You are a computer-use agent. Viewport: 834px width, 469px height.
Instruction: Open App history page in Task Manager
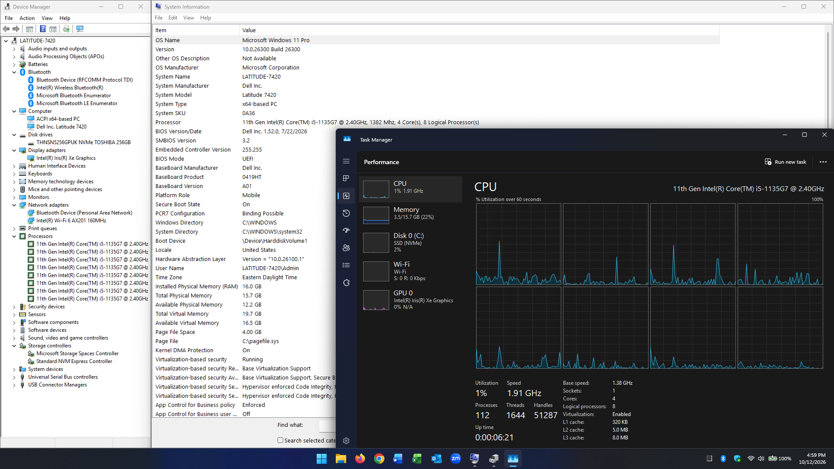346,213
